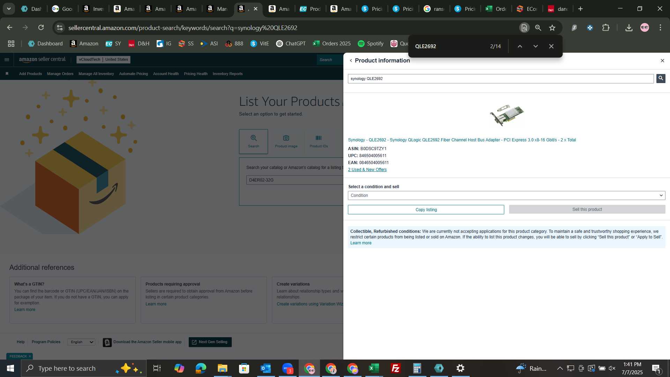Image resolution: width=670 pixels, height=377 pixels.
Task: Click the product thumbnail image of adapter card
Action: [506, 115]
